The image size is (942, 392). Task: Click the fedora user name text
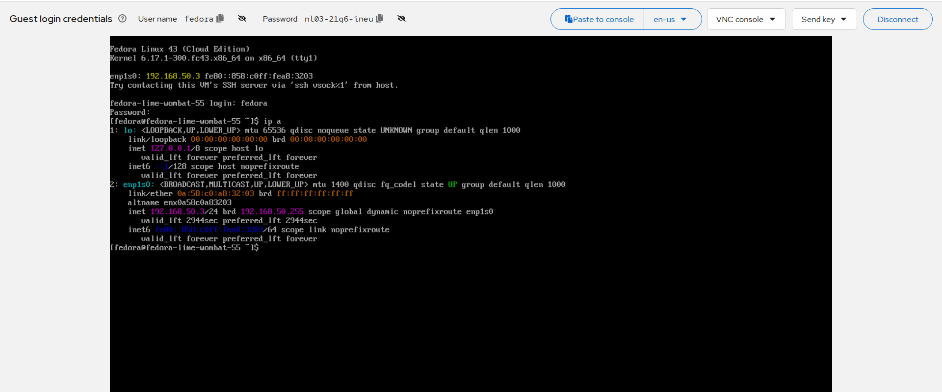click(199, 19)
